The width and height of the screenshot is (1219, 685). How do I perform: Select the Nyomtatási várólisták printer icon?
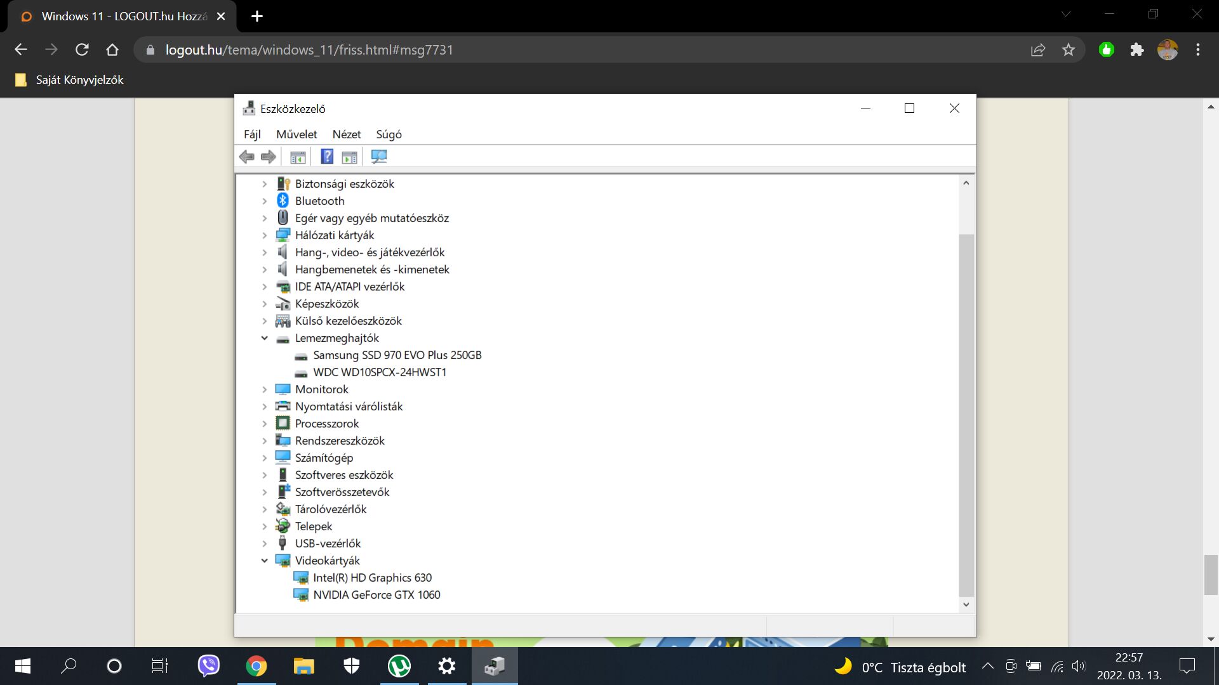(x=283, y=406)
